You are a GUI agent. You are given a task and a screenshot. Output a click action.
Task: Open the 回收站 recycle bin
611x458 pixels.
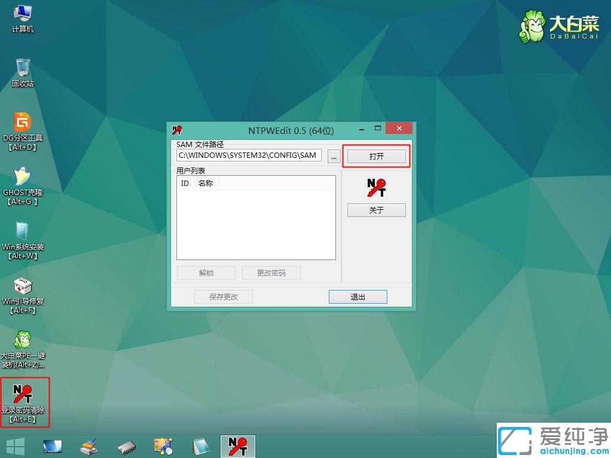(x=22, y=69)
